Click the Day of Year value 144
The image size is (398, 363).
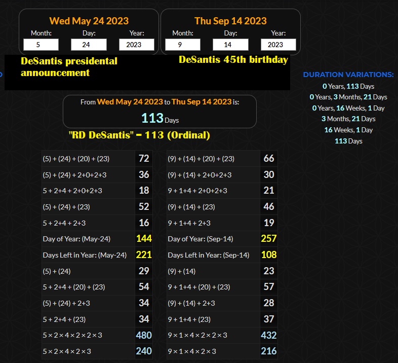point(144,238)
